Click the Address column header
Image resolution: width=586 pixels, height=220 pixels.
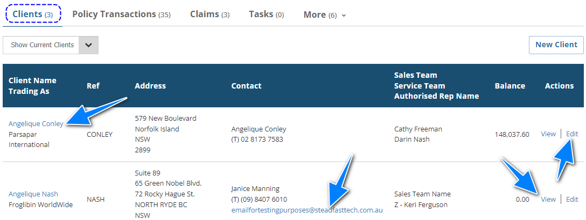coord(150,86)
